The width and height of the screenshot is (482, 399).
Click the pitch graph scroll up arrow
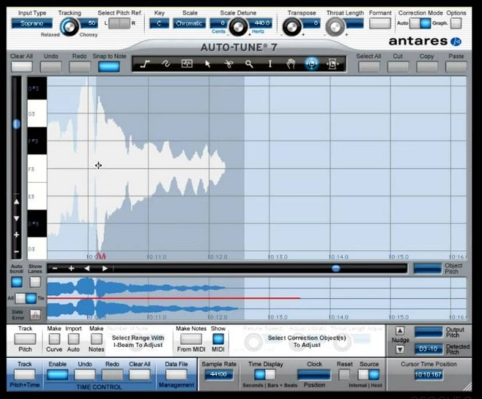pos(16,202)
